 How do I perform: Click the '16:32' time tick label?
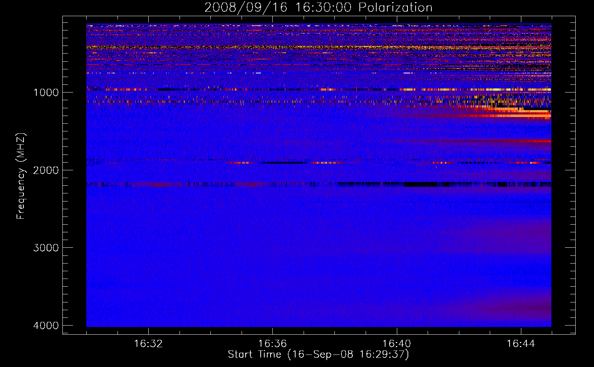(x=148, y=344)
